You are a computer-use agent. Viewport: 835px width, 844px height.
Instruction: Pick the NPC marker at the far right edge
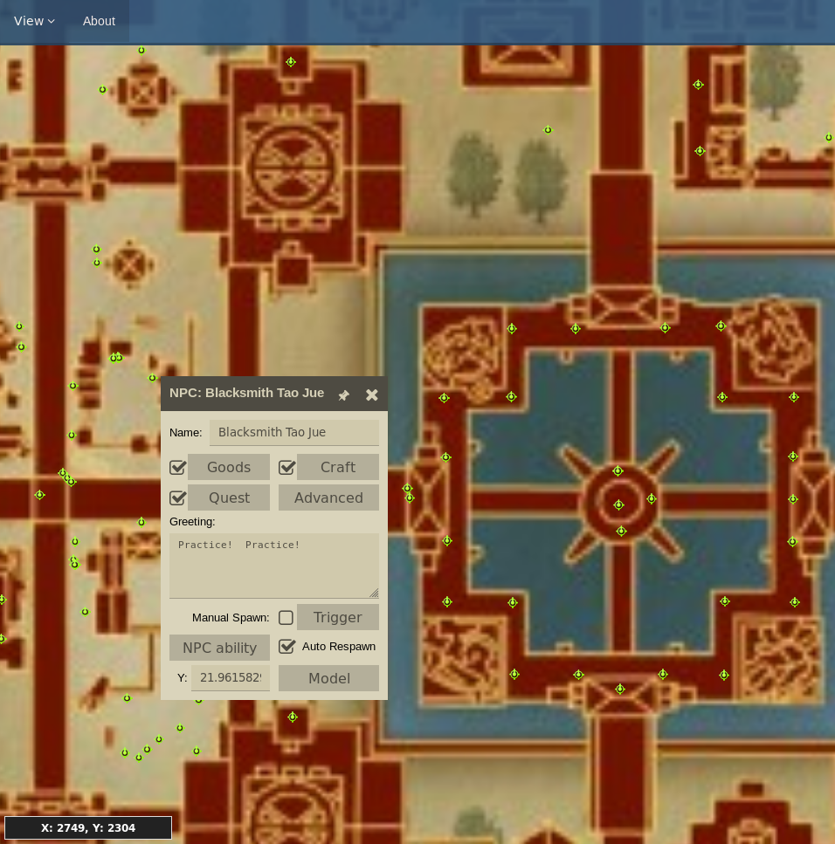pyautogui.click(x=829, y=137)
